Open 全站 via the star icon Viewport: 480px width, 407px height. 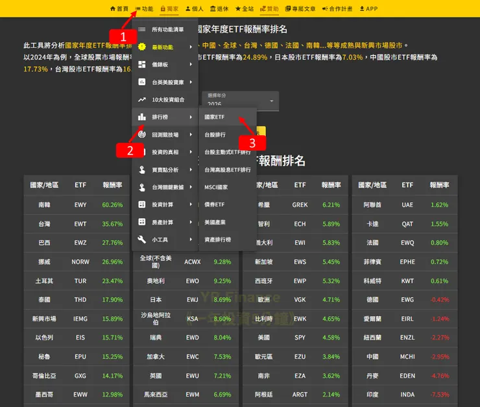click(245, 8)
